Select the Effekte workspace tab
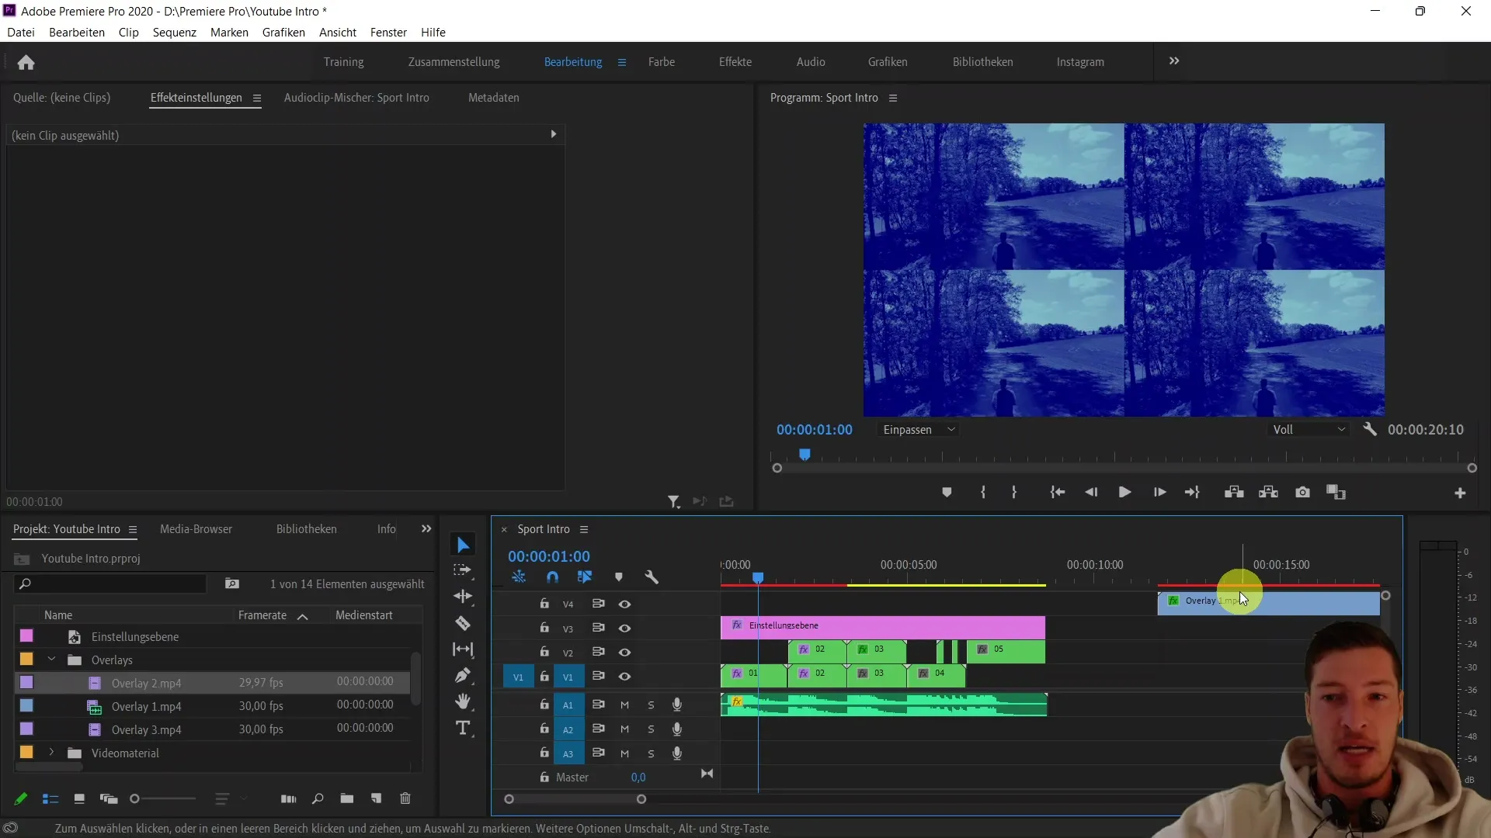The width and height of the screenshot is (1491, 838). point(735,61)
